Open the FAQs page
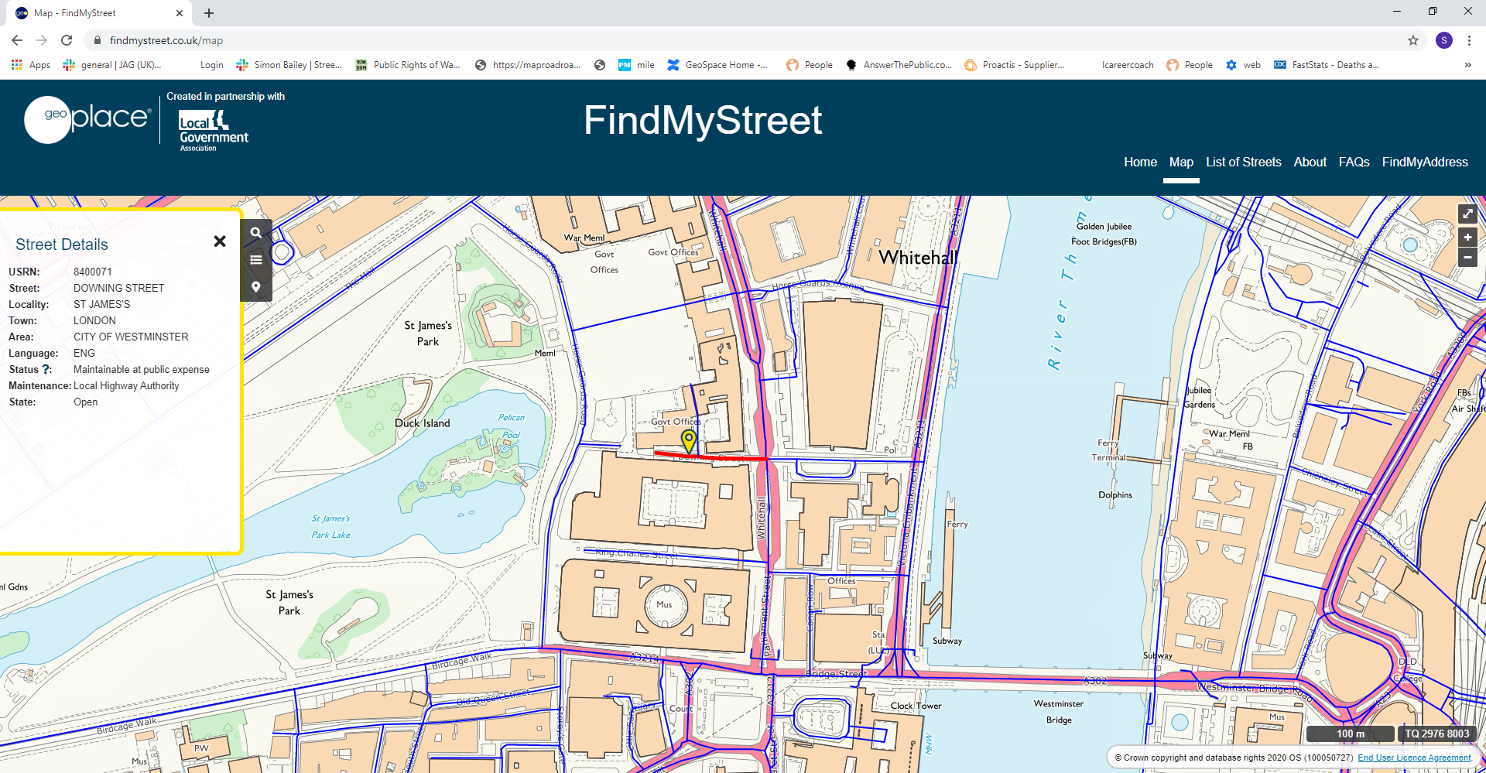 coord(1354,162)
